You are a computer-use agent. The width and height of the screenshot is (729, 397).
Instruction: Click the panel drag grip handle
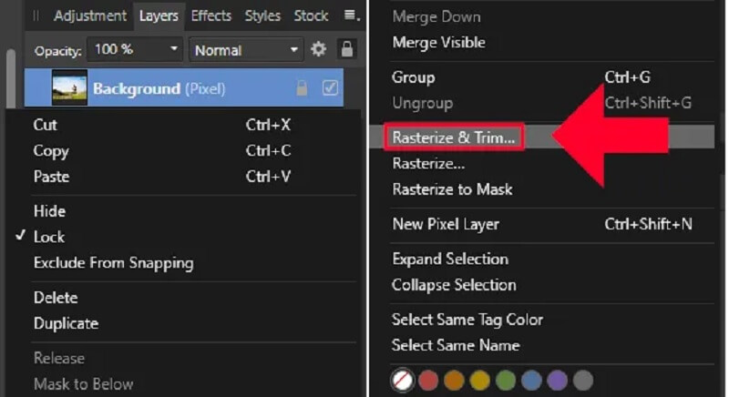(x=36, y=15)
